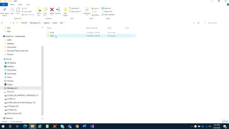Open the Move to button
The height and width of the screenshot is (129, 229).
tap(39, 12)
